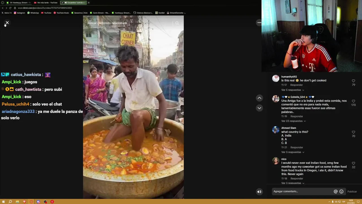This screenshot has height=204, width=362.
Task: Select the TikTok 'Encuentra comida' tab
Action: click(x=74, y=3)
